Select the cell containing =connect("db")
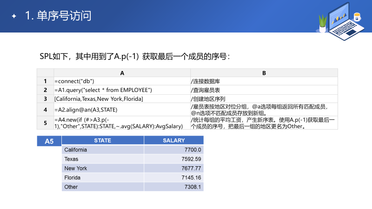 [122, 81]
